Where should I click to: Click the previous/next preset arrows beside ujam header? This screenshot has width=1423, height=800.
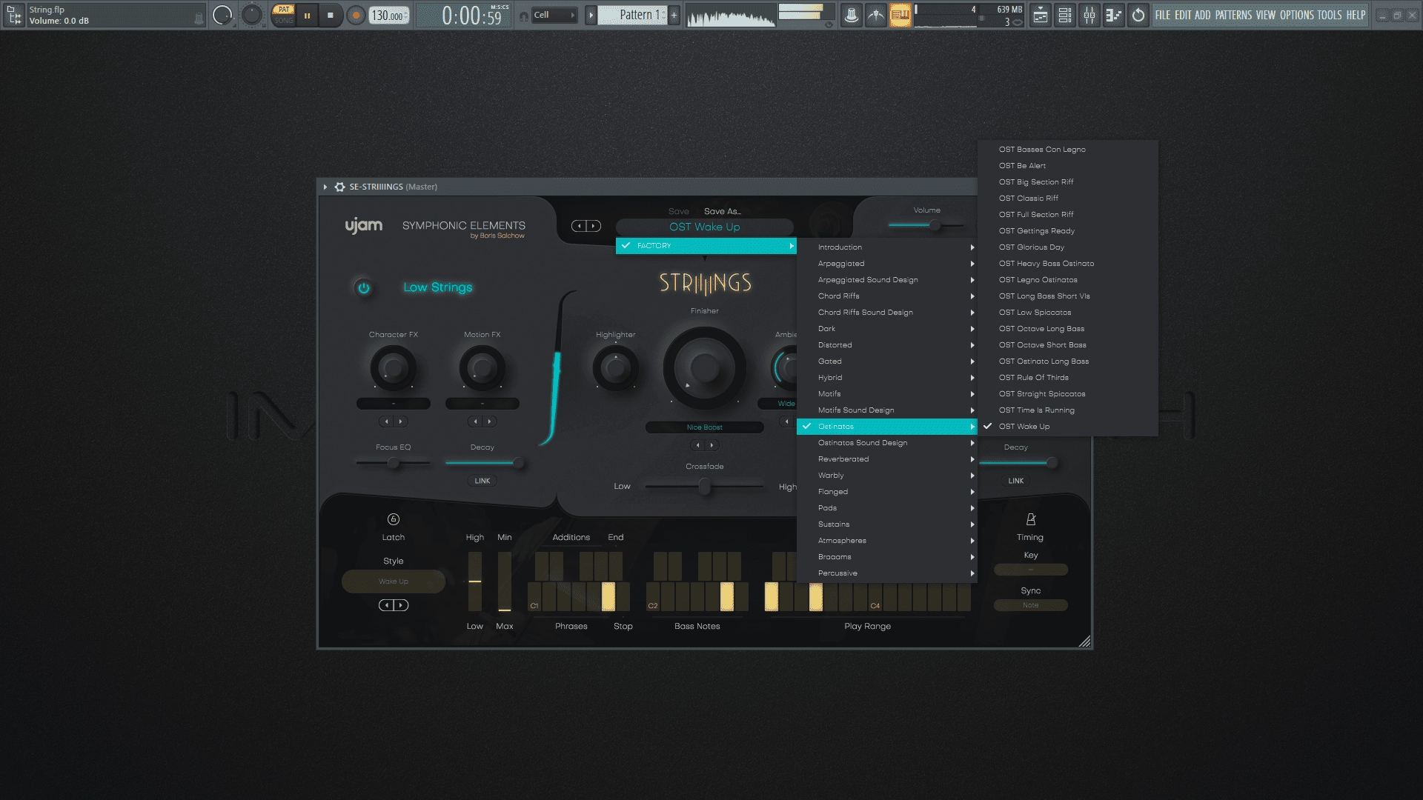(x=586, y=226)
